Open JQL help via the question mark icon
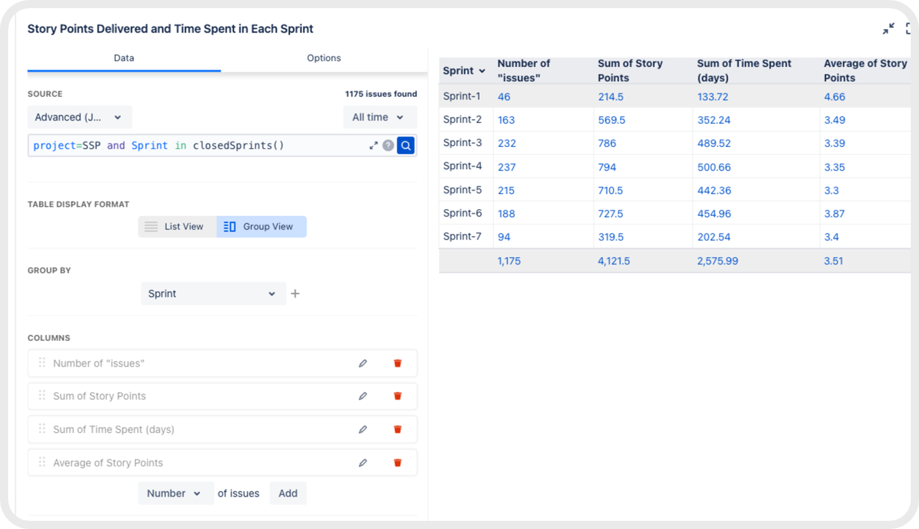Image resolution: width=919 pixels, height=529 pixels. pyautogui.click(x=388, y=145)
